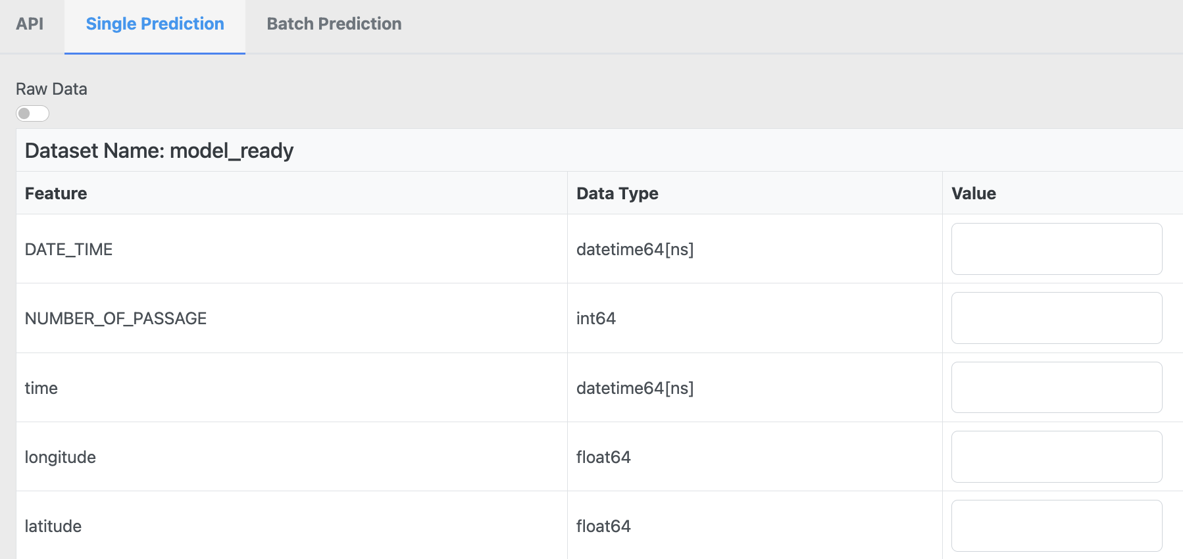Click the Value column header
1183x559 pixels.
[973, 193]
